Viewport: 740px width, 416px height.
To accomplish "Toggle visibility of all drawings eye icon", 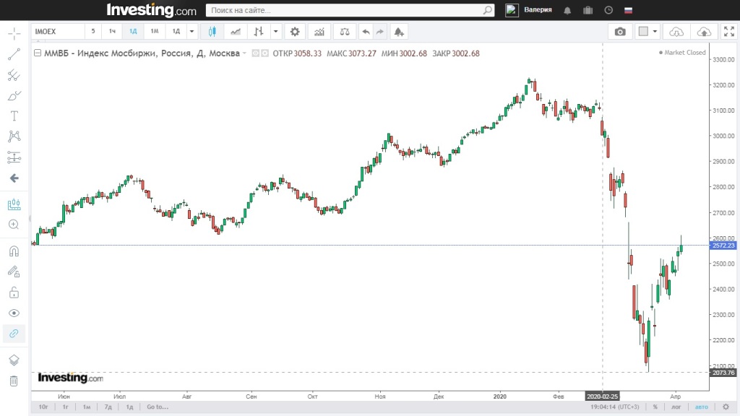I will coord(14,313).
